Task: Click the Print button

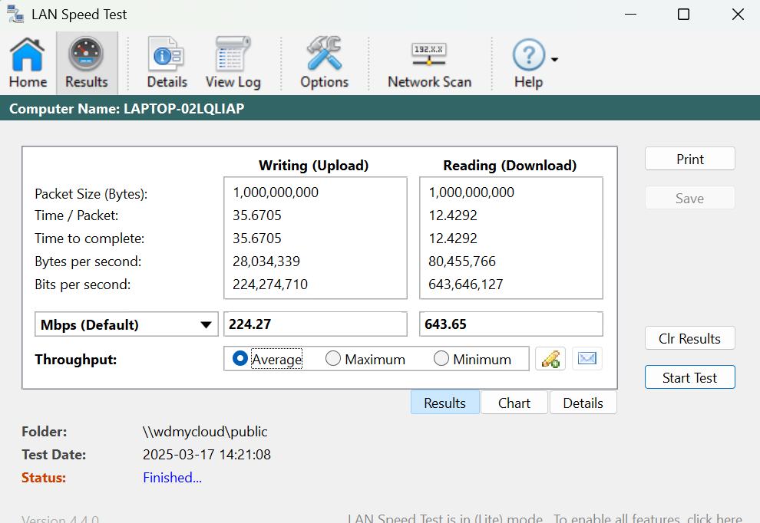Action: pos(689,159)
